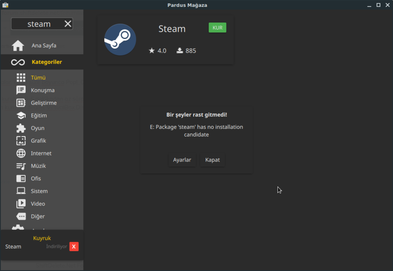Screen dimensions: 393x271
Task: Click the package error message text
Action: (196, 131)
